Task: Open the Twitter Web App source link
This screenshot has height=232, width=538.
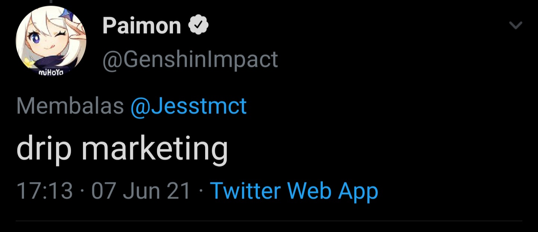Action: tap(295, 190)
